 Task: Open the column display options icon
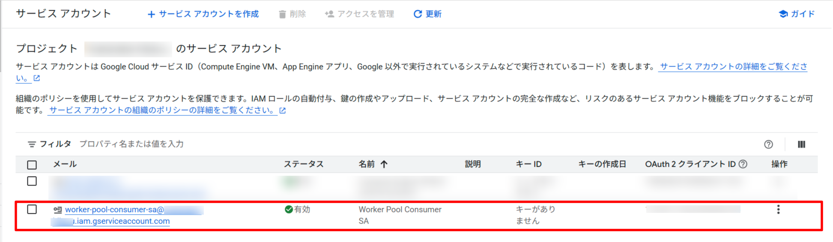801,145
